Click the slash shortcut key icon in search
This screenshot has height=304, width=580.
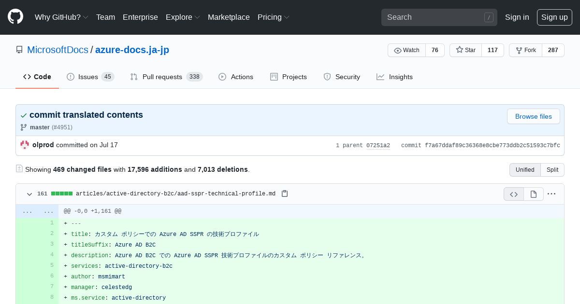coord(489,17)
